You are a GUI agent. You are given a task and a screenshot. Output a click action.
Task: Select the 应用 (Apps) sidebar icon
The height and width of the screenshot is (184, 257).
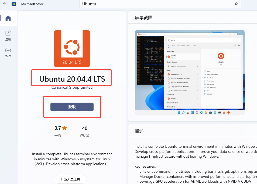(8, 35)
